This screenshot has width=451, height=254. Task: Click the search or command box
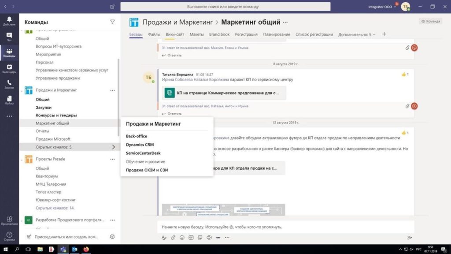225,7
